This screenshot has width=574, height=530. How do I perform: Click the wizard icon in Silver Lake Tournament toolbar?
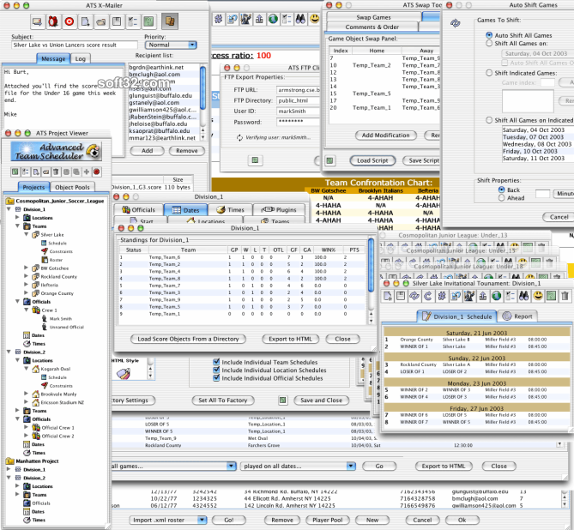469,296
